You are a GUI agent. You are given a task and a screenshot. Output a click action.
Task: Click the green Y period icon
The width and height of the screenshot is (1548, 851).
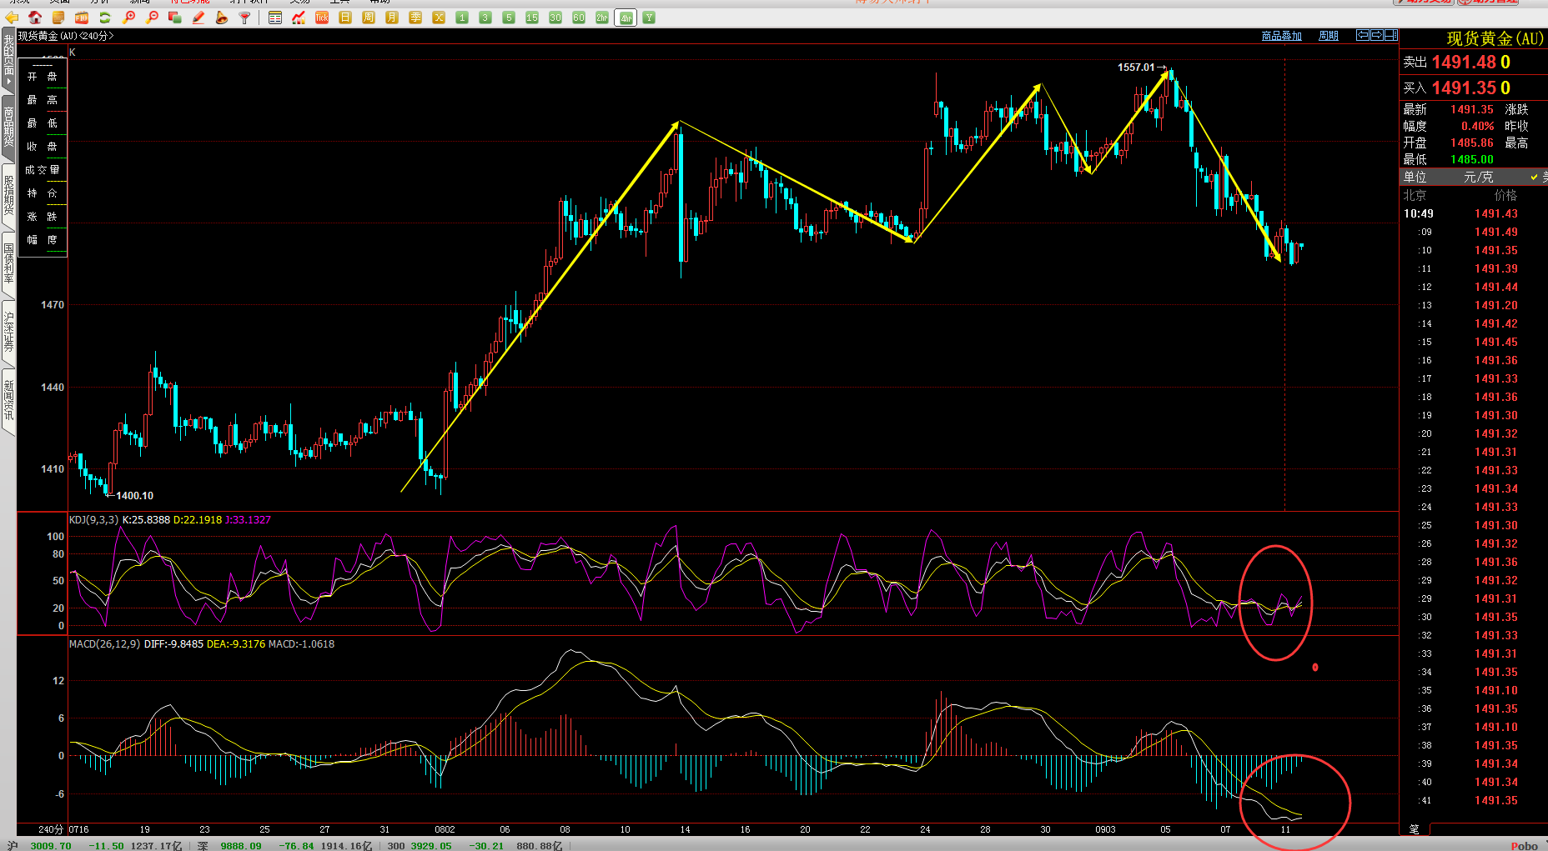click(649, 18)
